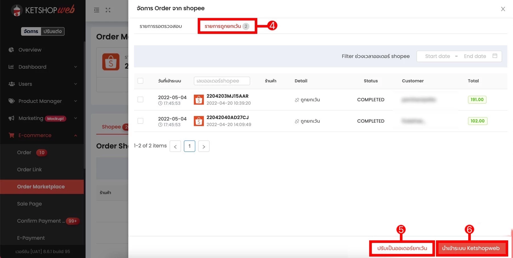Toggle the sidebar menu collapse icon
This screenshot has height=258, width=513.
(x=97, y=10)
